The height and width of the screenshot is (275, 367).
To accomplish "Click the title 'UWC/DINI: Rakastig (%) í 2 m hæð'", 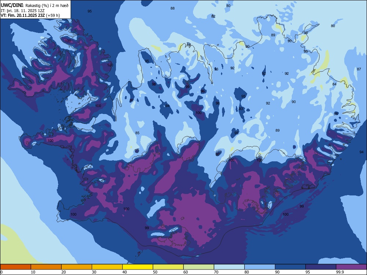I will coord(34,5).
